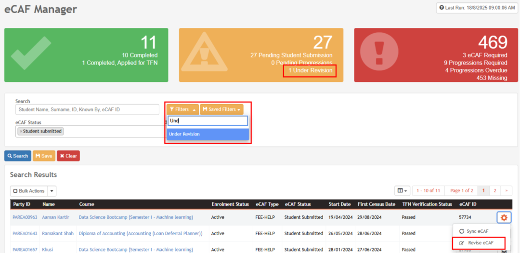Click the blue Search button
The width and height of the screenshot is (520, 253).
pos(18,156)
